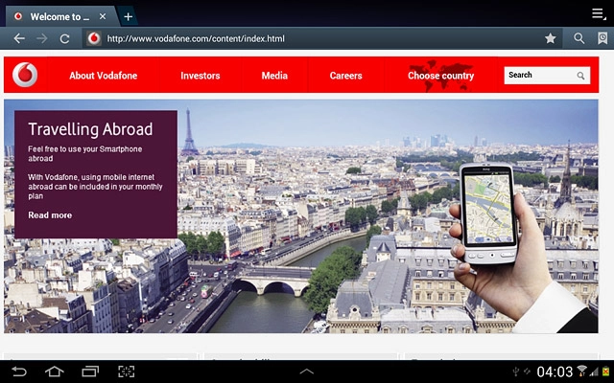Click the Vodafone logo

click(26, 75)
